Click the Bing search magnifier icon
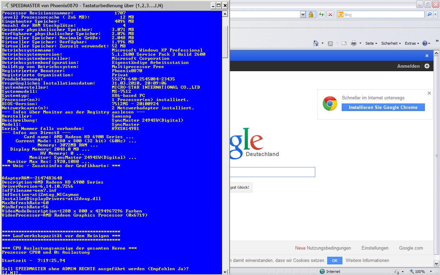 click(x=429, y=14)
